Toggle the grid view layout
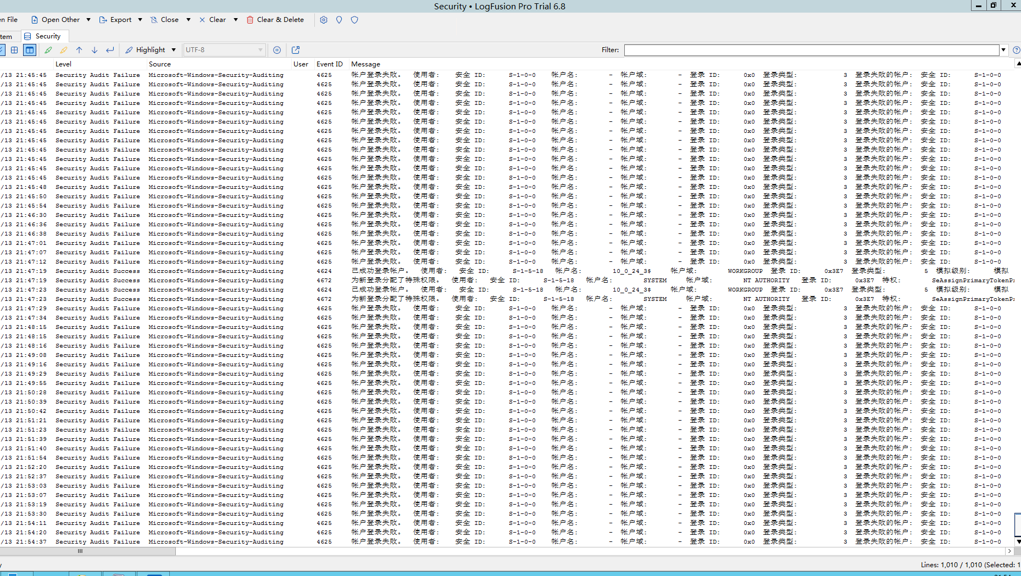This screenshot has height=576, width=1021. coord(15,50)
